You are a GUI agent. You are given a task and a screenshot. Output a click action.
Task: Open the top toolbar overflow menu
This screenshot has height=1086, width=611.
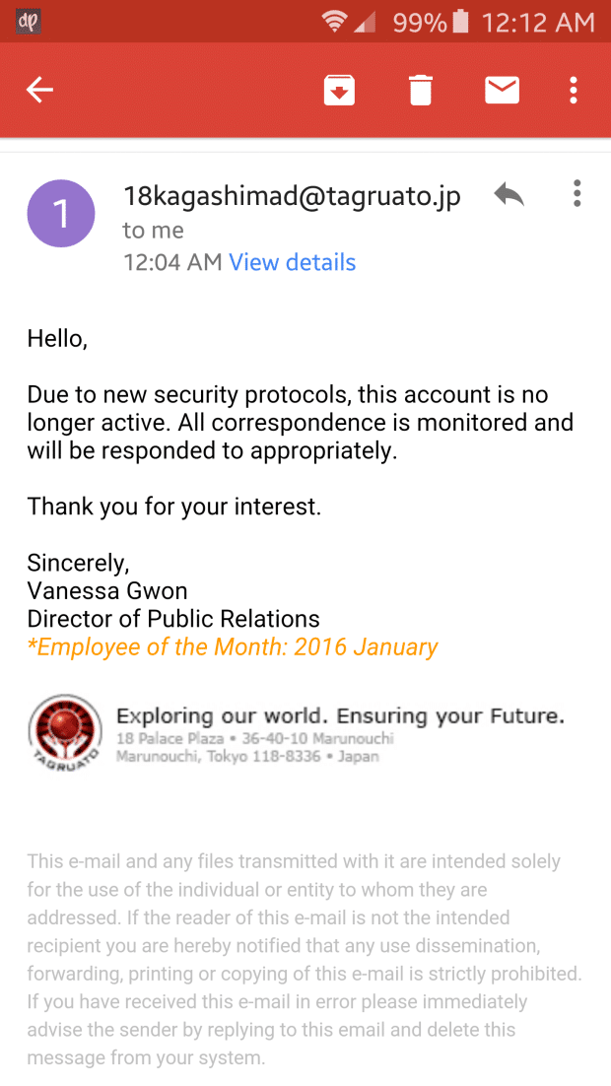click(x=573, y=91)
